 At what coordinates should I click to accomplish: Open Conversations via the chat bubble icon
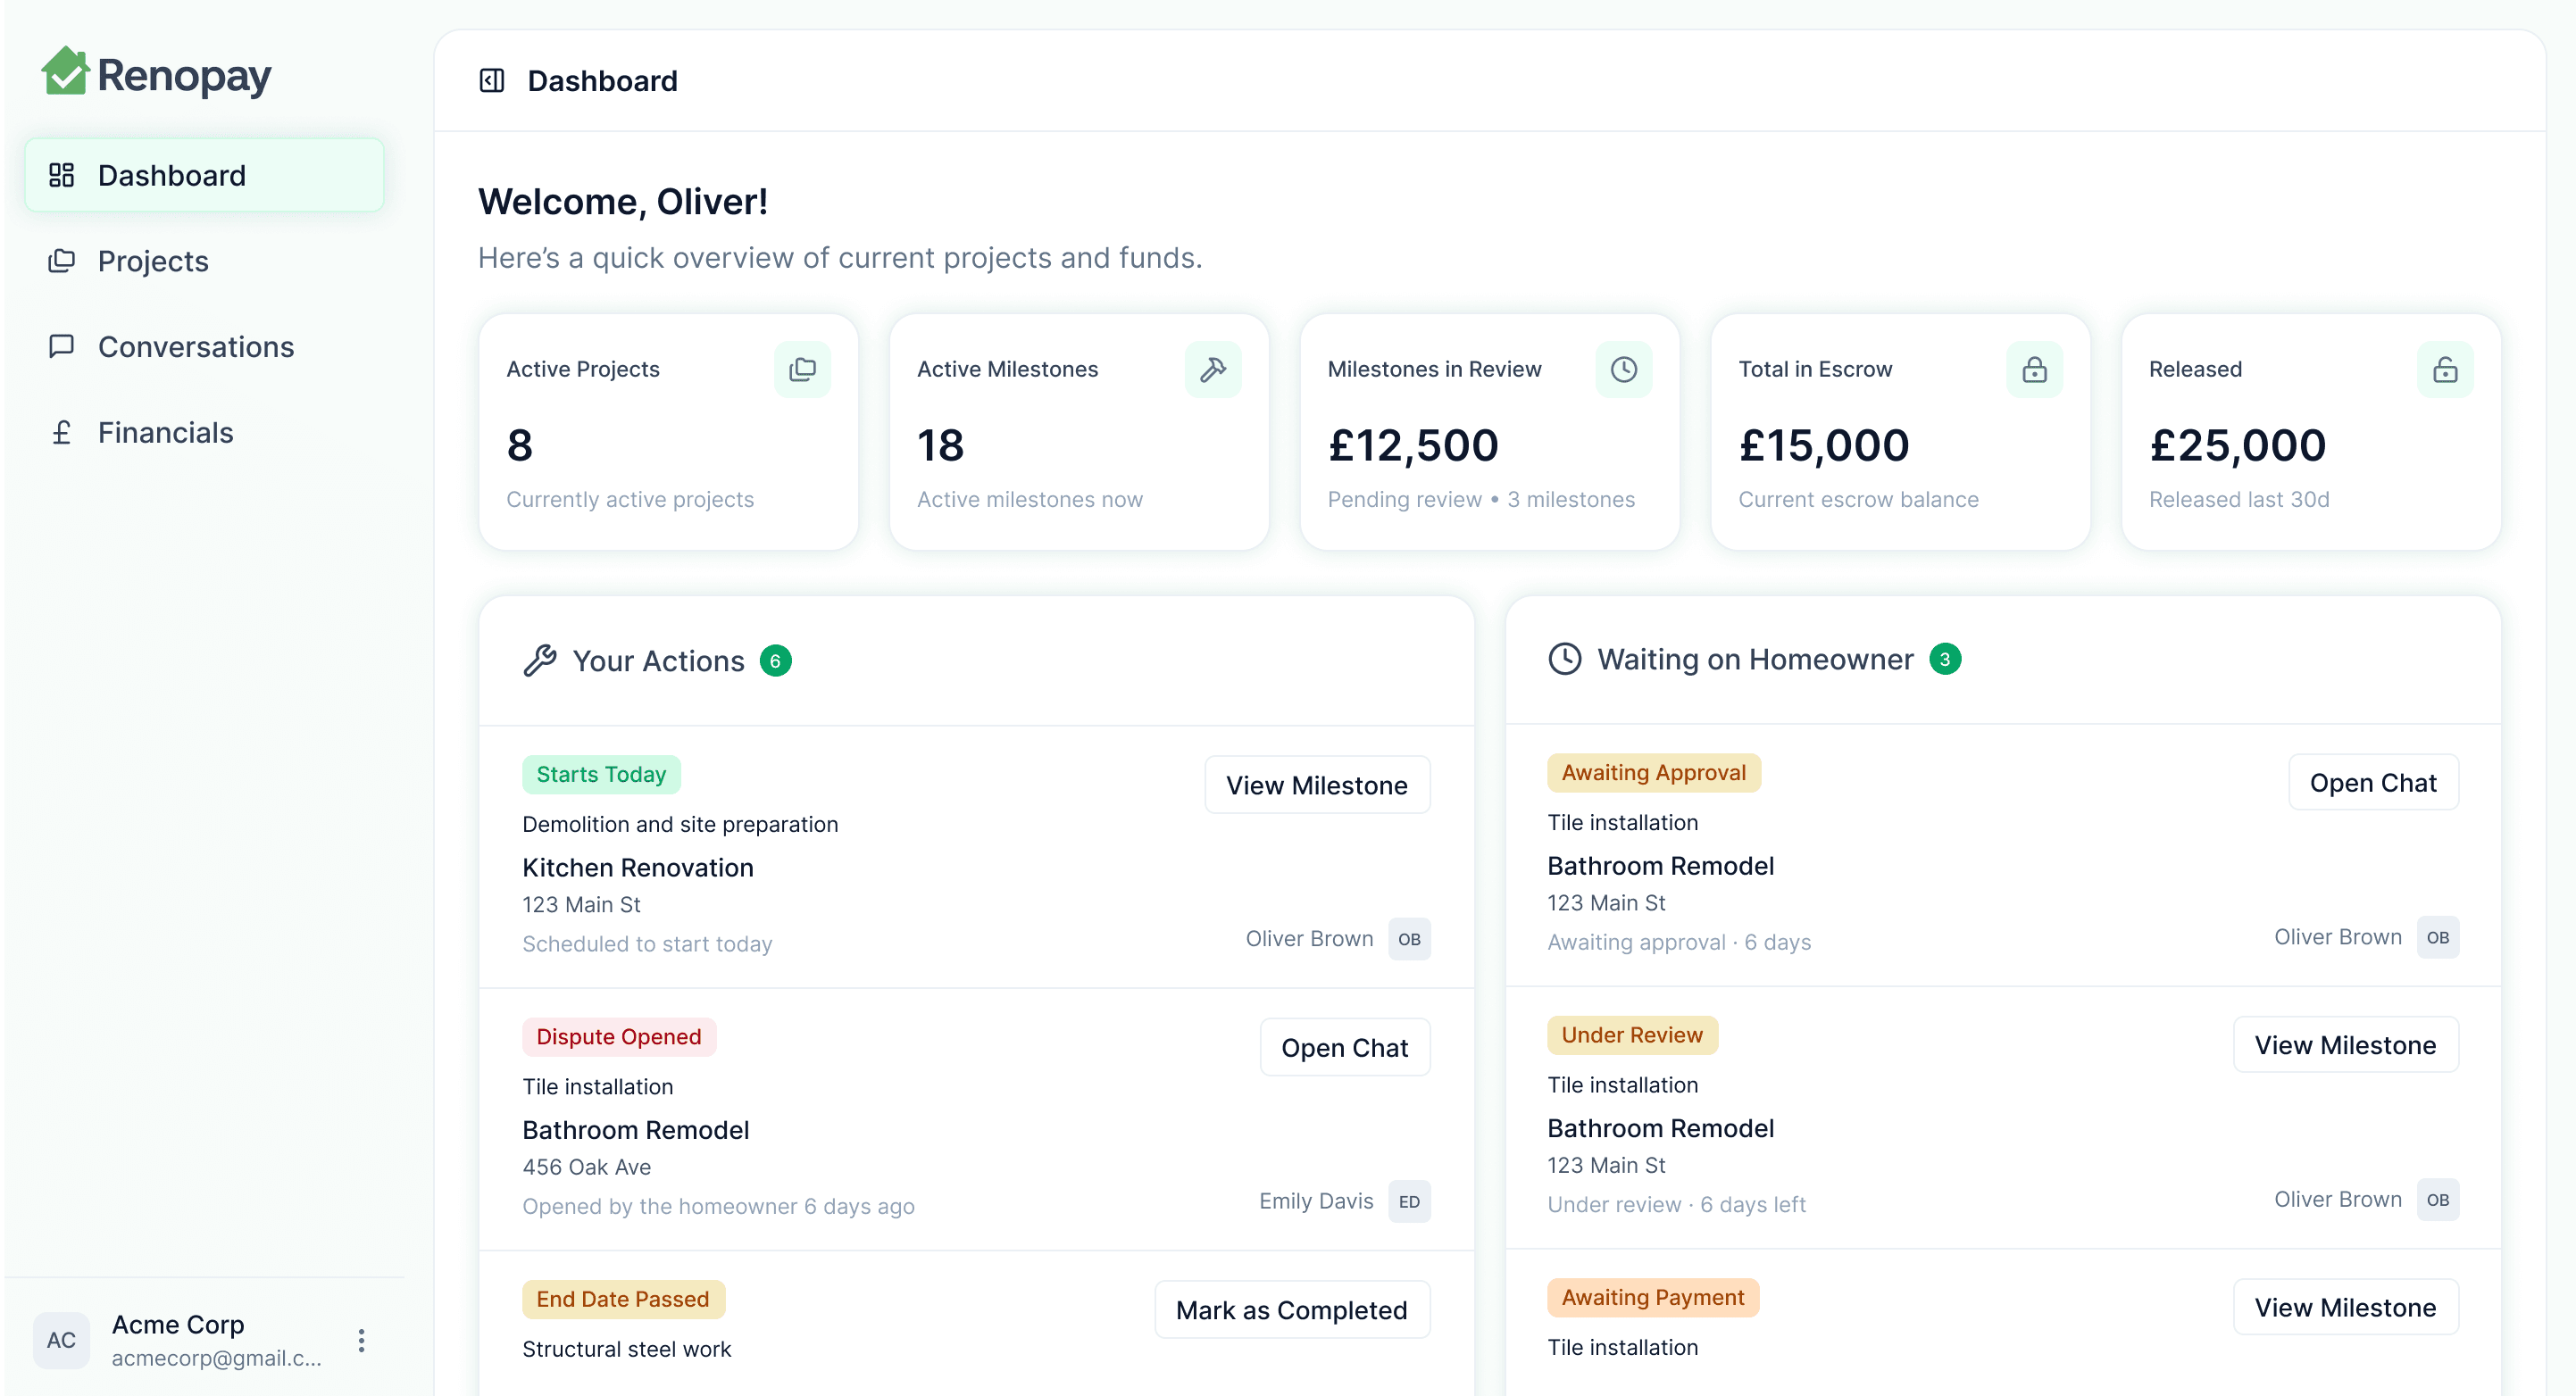pos(62,346)
